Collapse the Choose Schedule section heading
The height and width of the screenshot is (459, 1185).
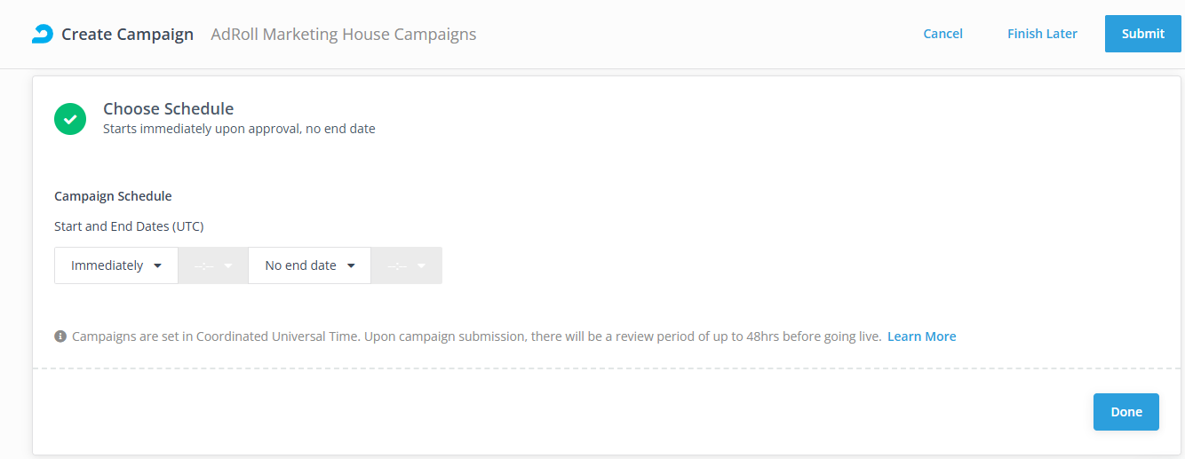[168, 109]
